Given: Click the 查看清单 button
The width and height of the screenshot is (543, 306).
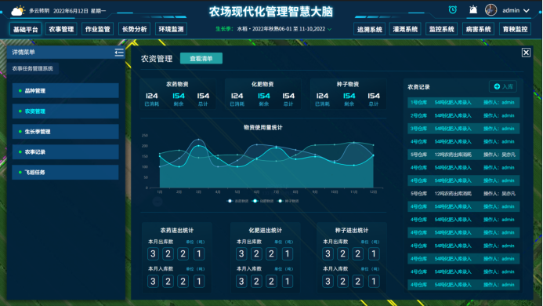Looking at the screenshot, I should (x=201, y=59).
